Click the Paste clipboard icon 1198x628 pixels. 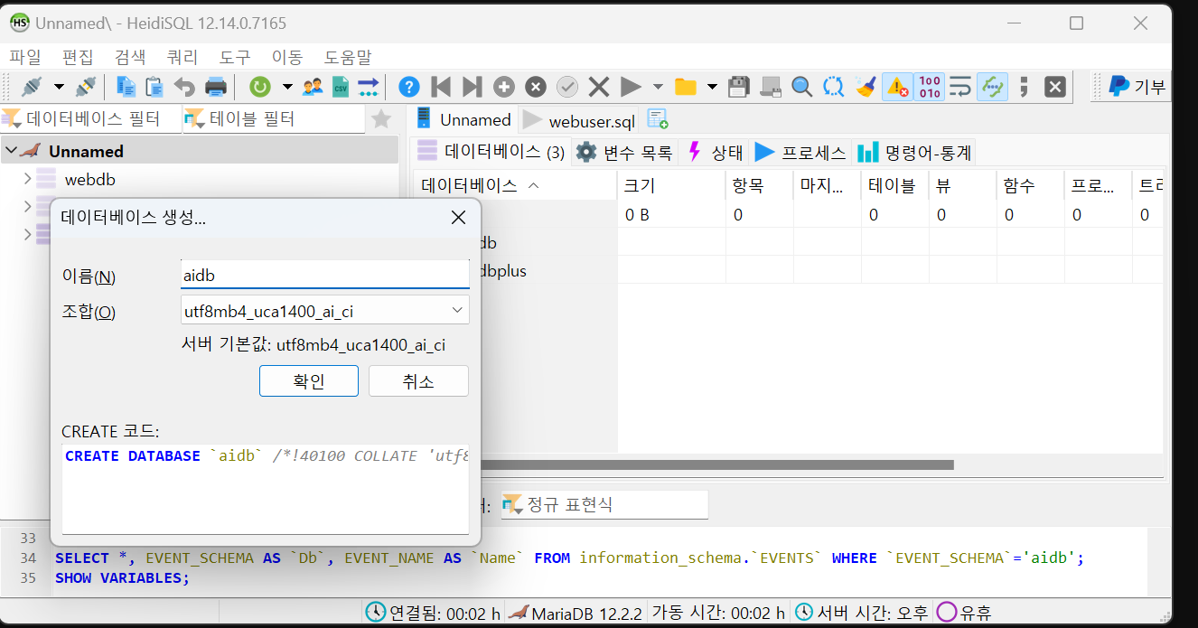154,87
